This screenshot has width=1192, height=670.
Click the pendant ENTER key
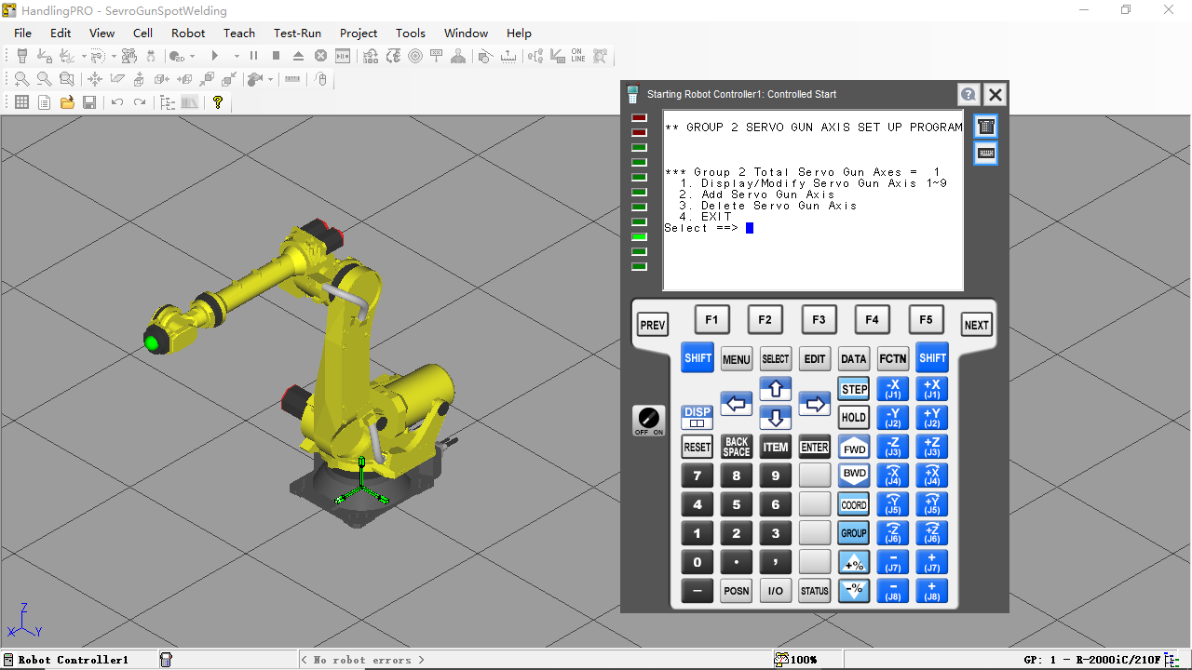pyautogui.click(x=815, y=447)
